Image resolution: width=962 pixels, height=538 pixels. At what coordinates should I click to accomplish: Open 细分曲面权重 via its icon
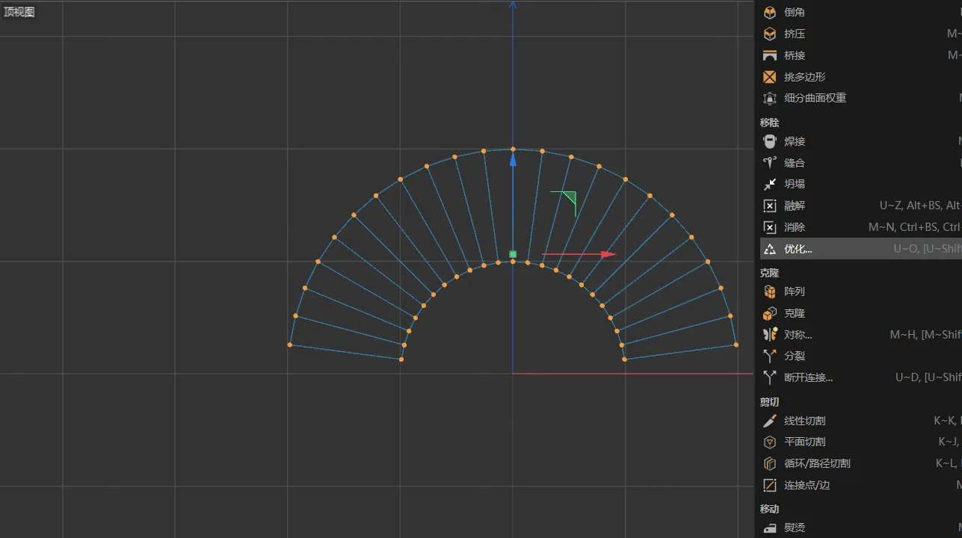[x=770, y=98]
